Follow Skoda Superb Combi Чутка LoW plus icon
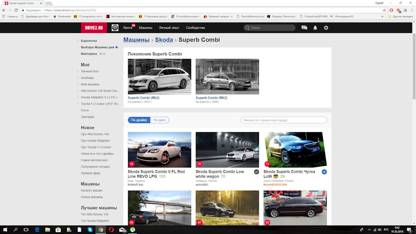Viewport: 416px width, 234px height. click(324, 172)
